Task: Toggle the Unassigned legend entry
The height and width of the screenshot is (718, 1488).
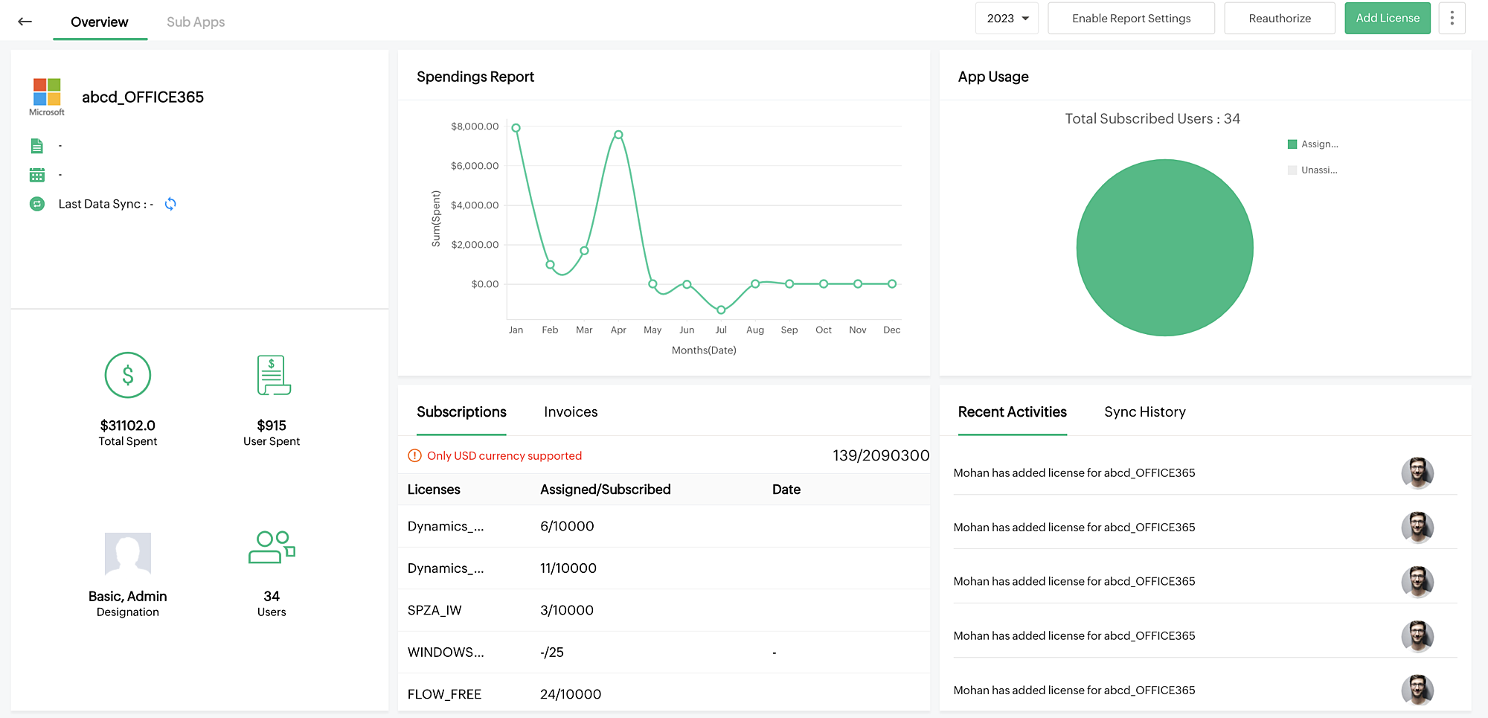Action: [1313, 170]
